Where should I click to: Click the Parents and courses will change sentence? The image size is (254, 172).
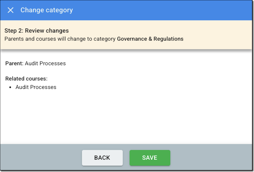(x=94, y=39)
